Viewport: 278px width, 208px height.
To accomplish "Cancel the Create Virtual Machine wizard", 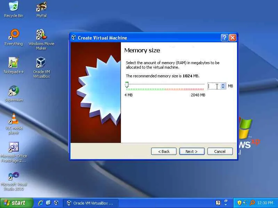I will coord(220,151).
